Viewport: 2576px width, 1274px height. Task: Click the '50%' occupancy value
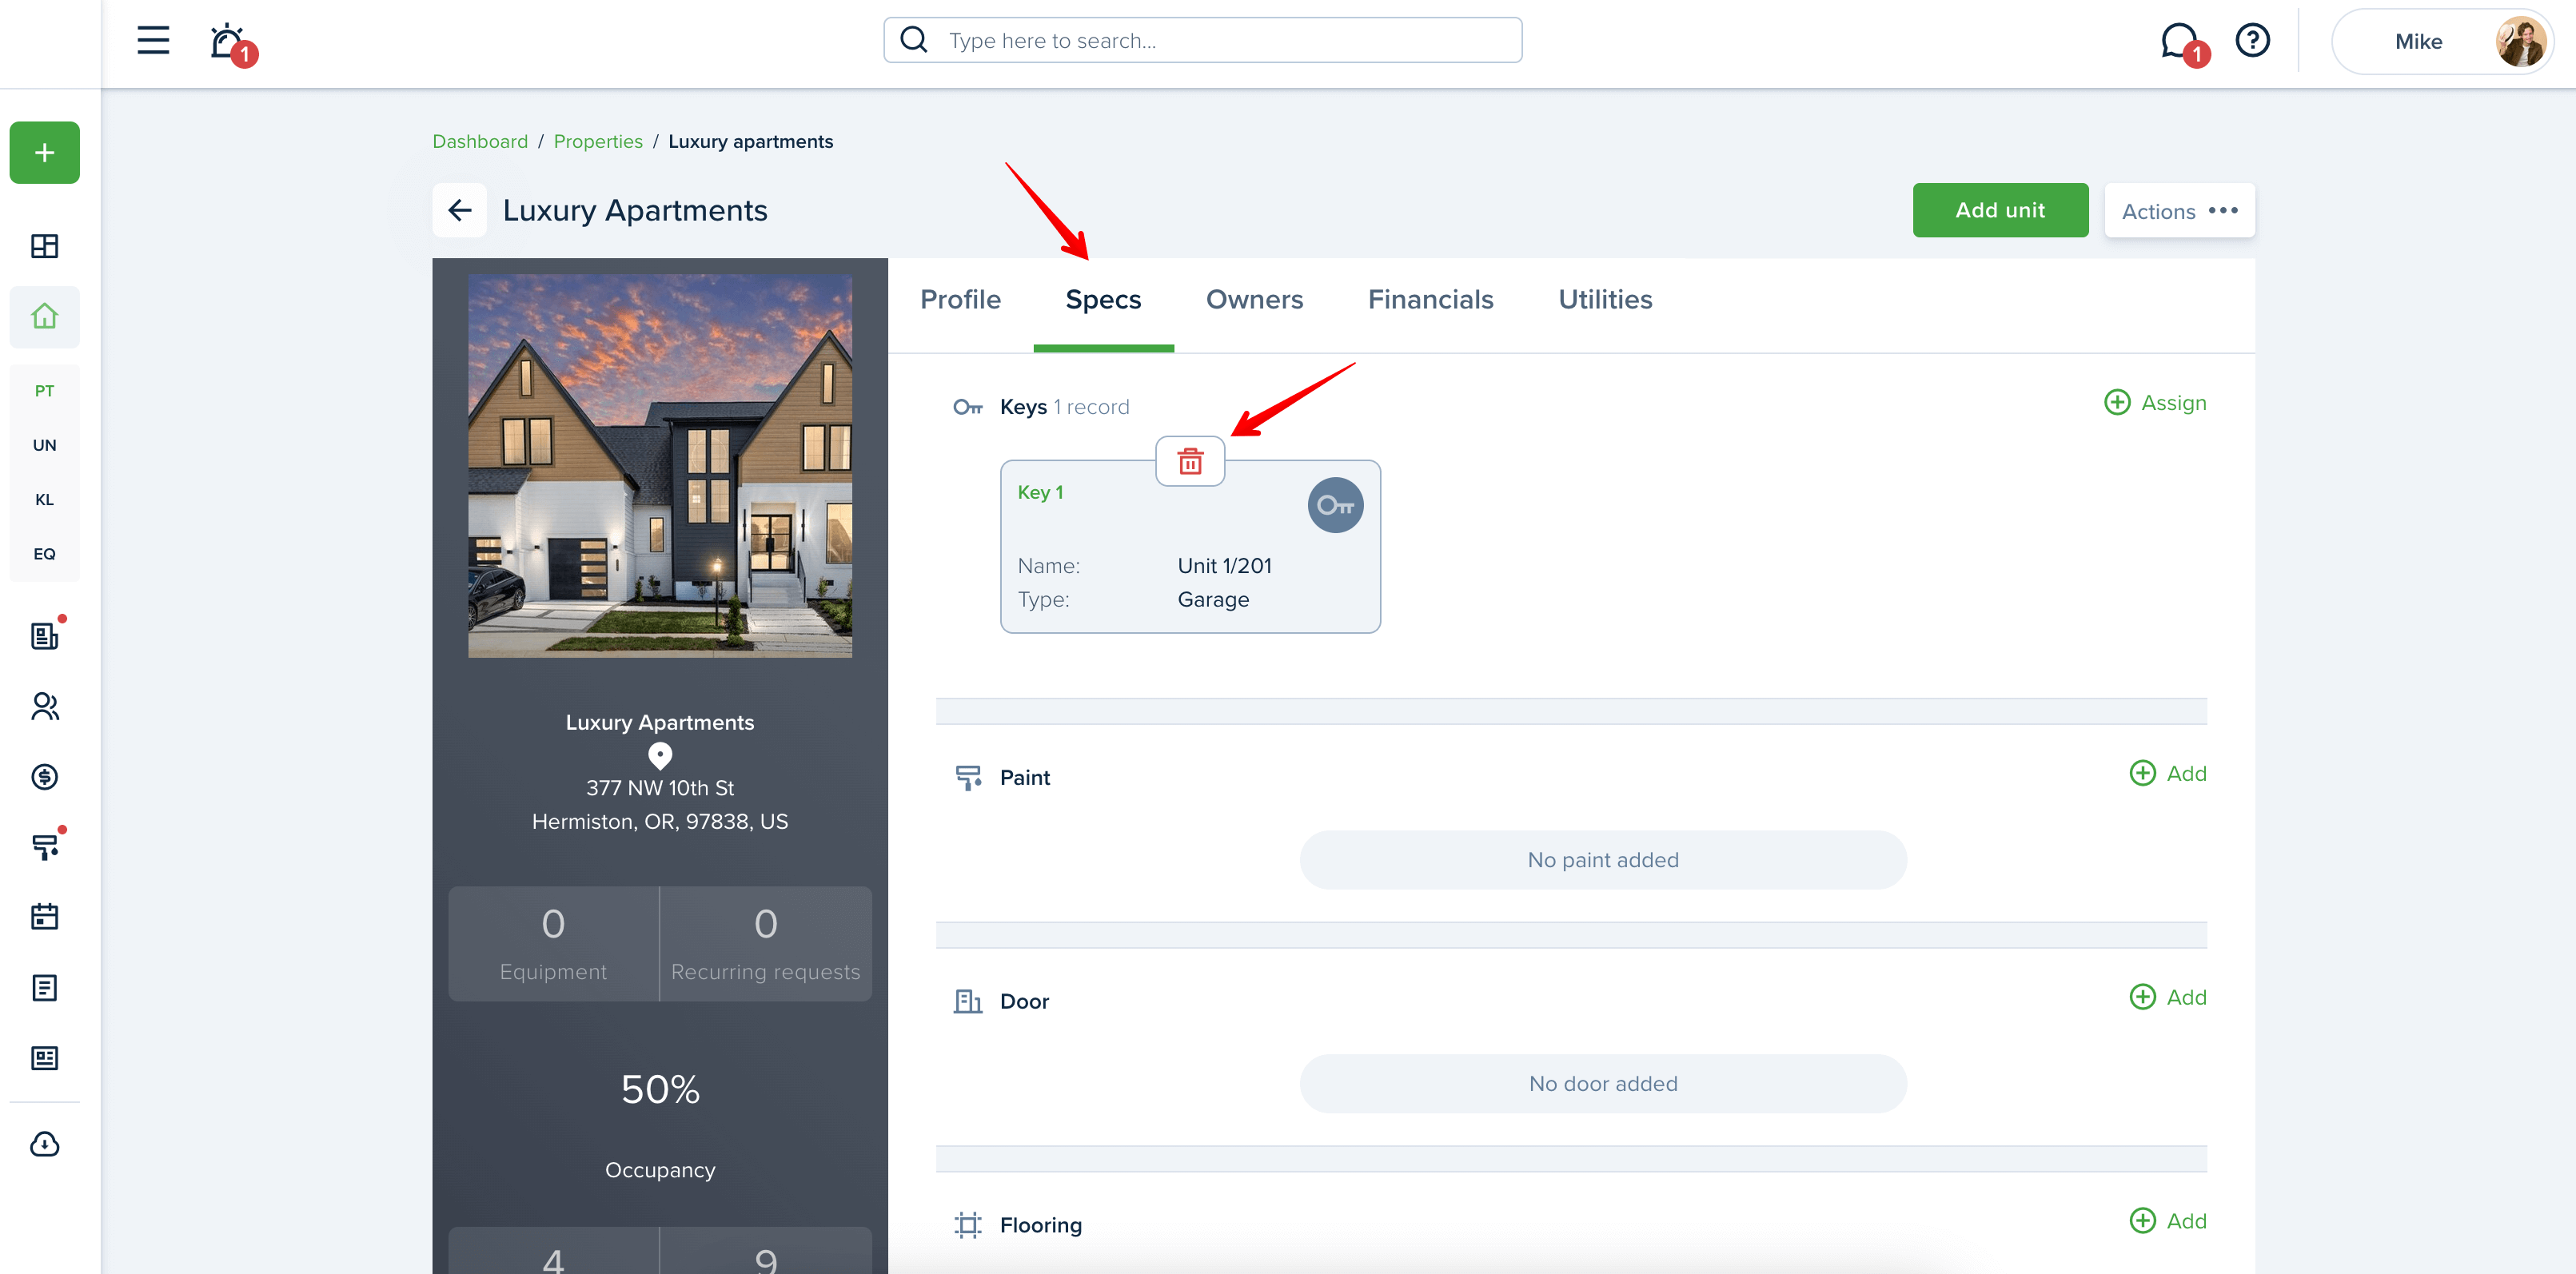click(x=660, y=1090)
